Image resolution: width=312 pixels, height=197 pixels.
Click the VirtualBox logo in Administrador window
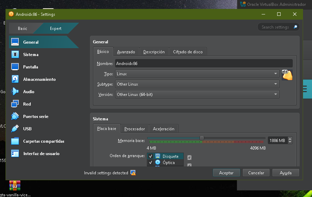[243, 4]
